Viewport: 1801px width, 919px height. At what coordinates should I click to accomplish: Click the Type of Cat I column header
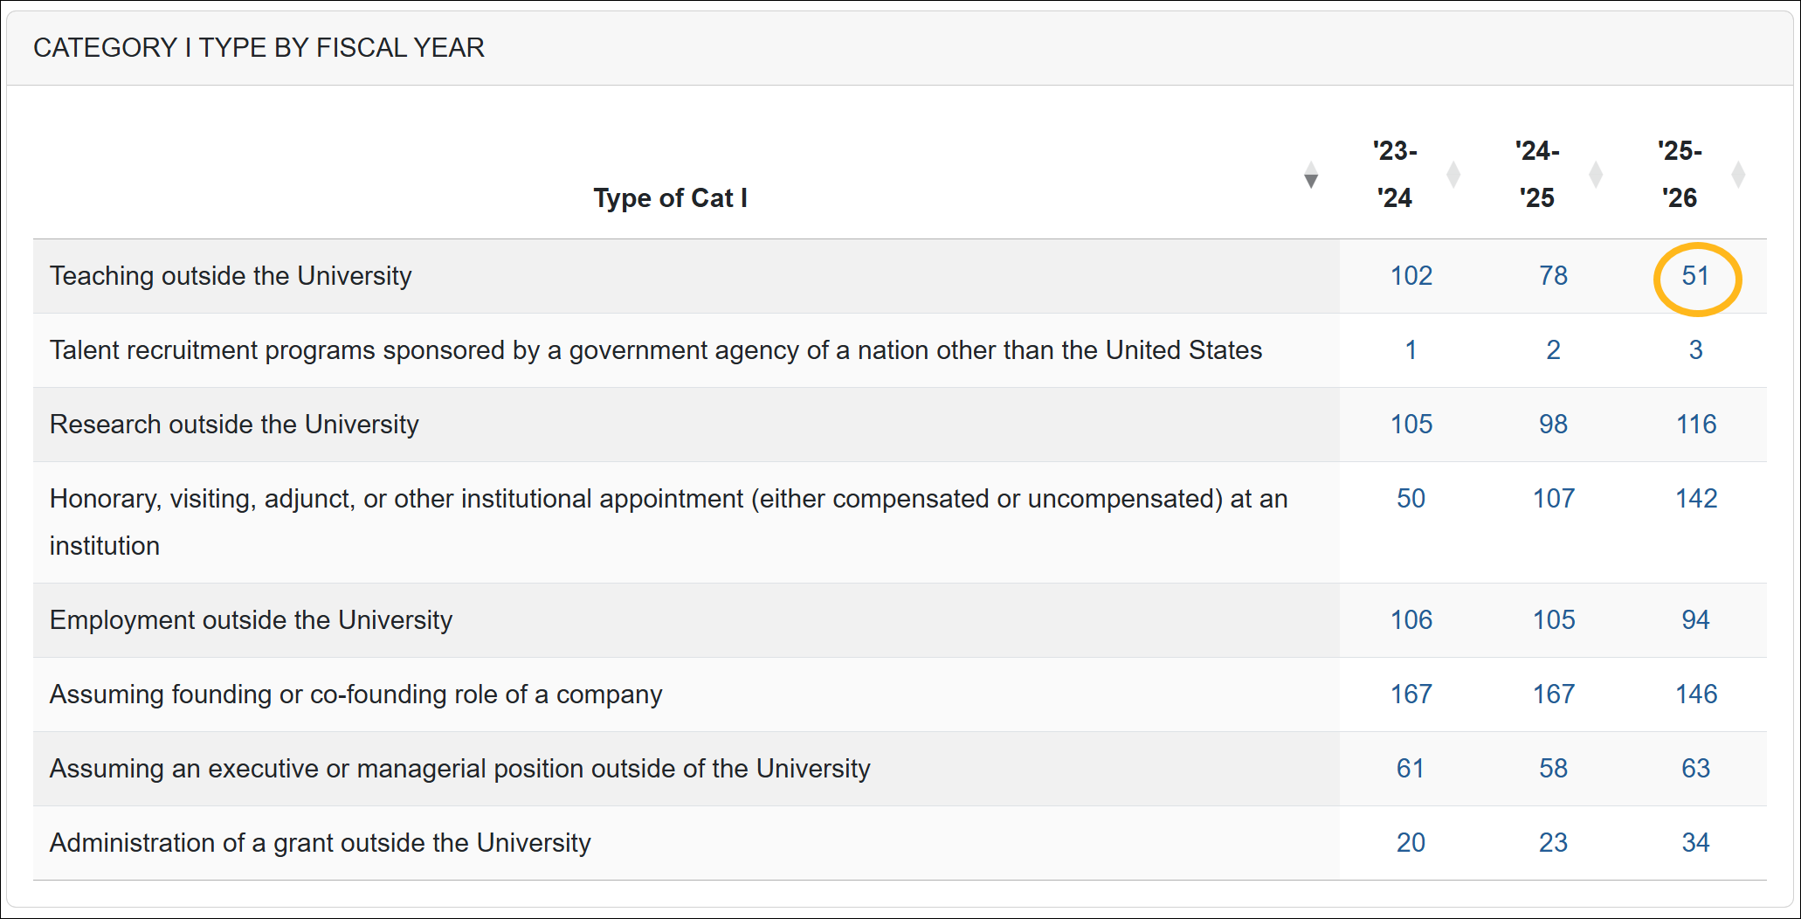pyautogui.click(x=670, y=198)
